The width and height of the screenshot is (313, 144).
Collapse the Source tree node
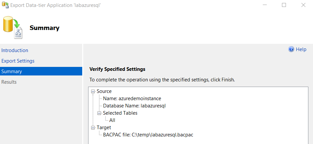93,91
